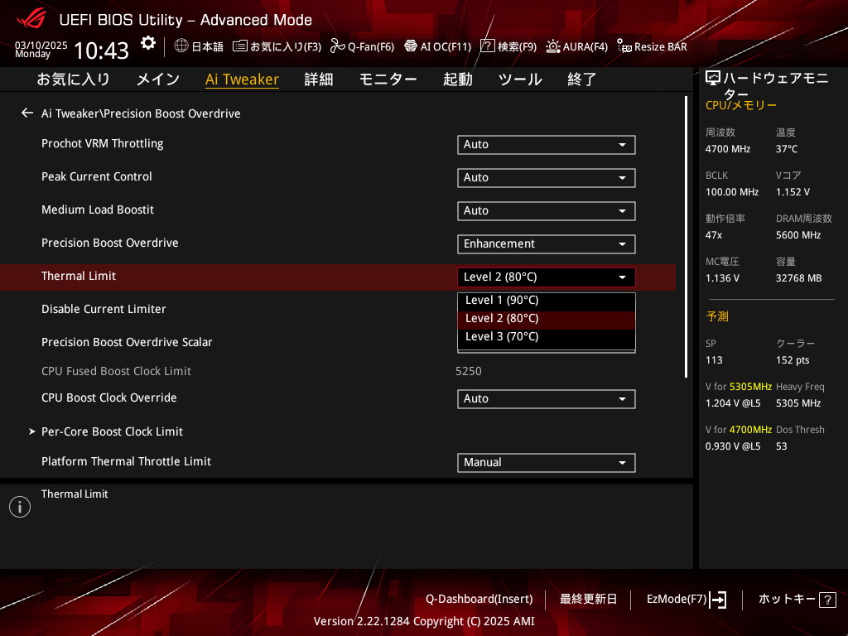
Task: Click the 4700 MHz frequency value
Action: (728, 149)
